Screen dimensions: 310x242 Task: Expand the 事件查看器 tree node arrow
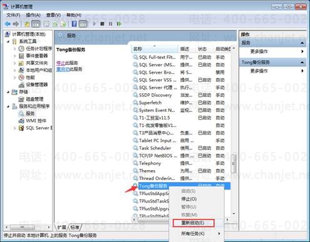pos(15,56)
